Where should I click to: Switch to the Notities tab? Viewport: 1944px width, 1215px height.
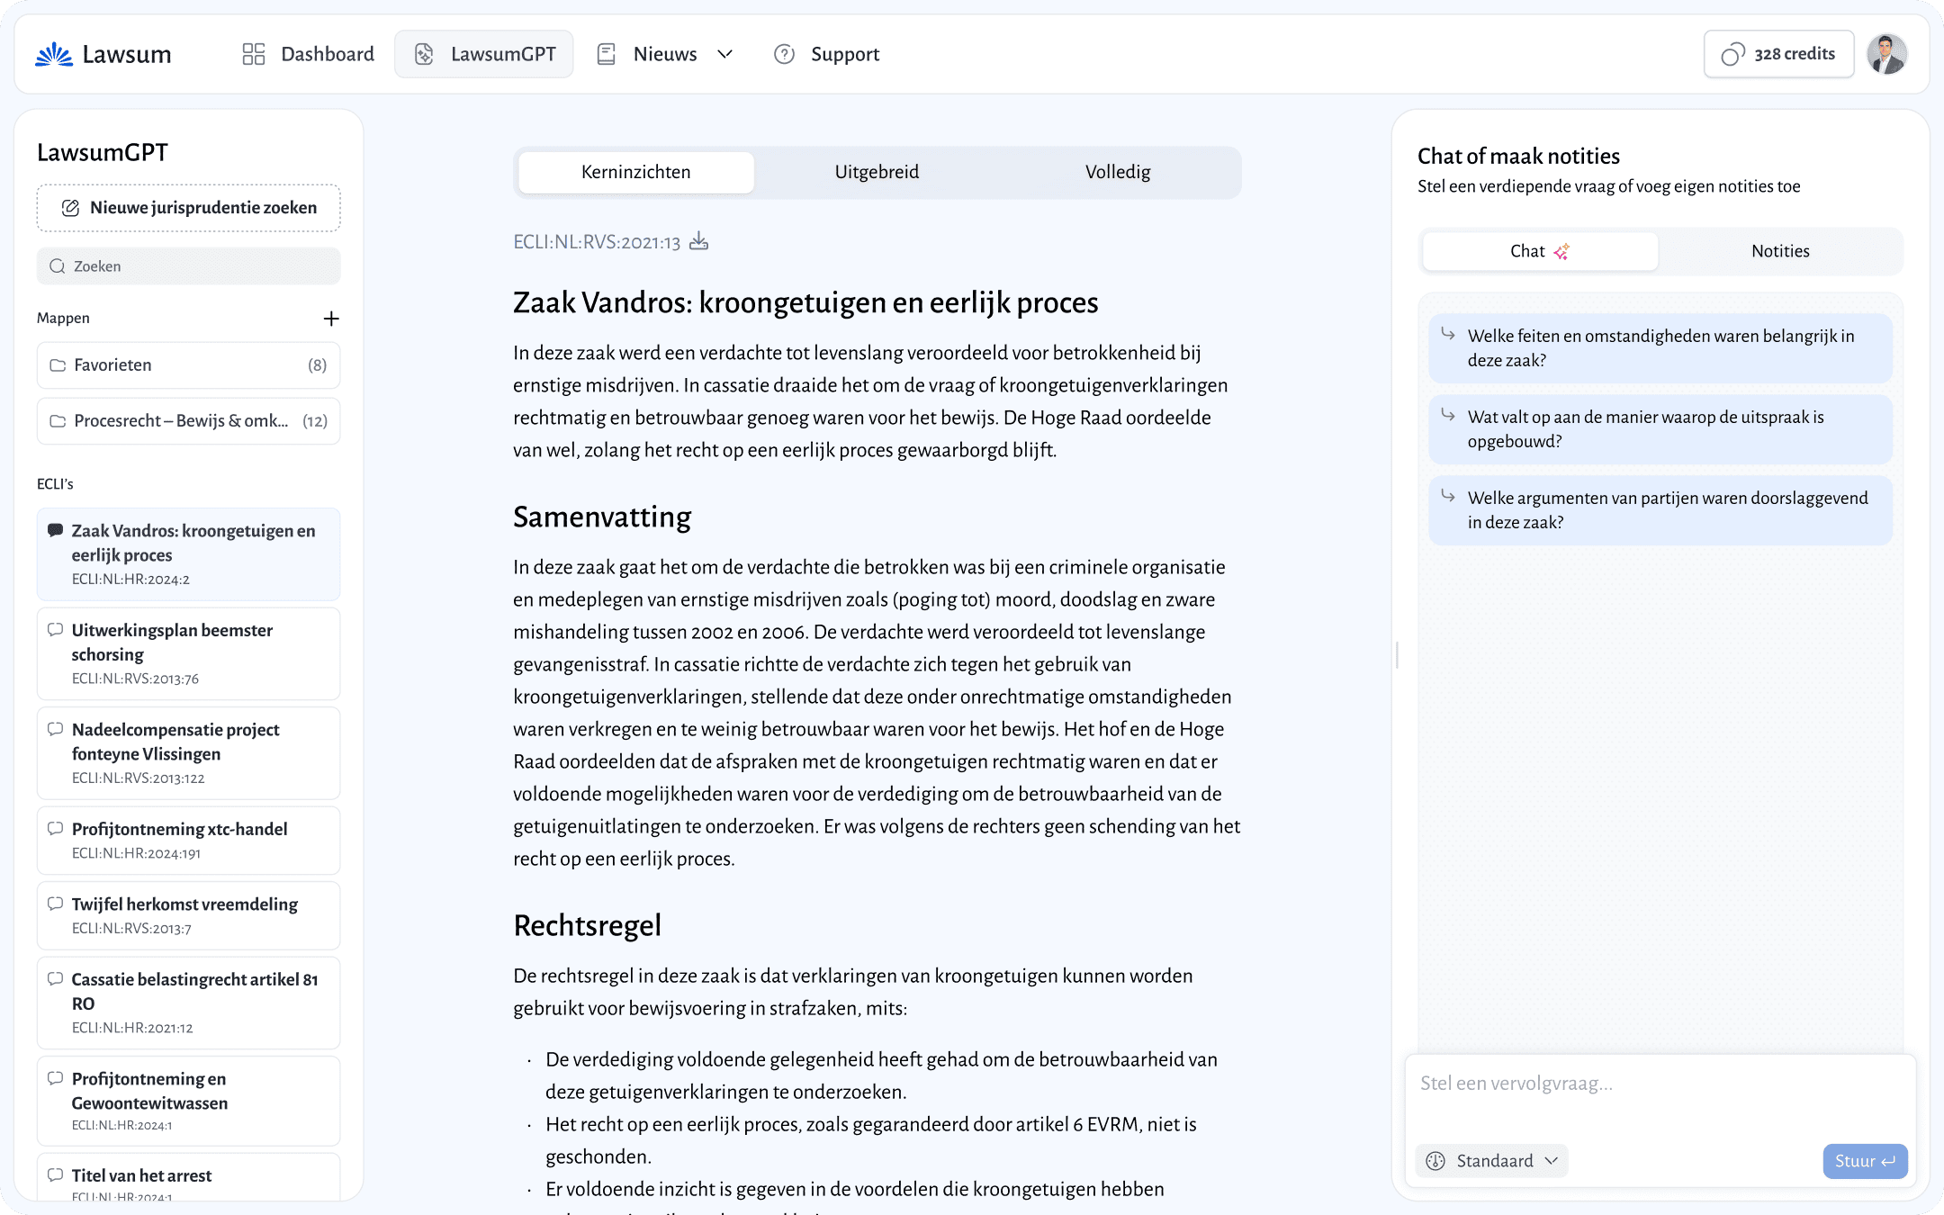tap(1779, 252)
